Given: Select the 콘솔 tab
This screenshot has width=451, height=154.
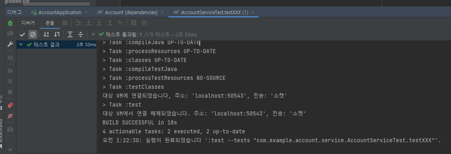Looking at the screenshot, I should click(x=50, y=23).
